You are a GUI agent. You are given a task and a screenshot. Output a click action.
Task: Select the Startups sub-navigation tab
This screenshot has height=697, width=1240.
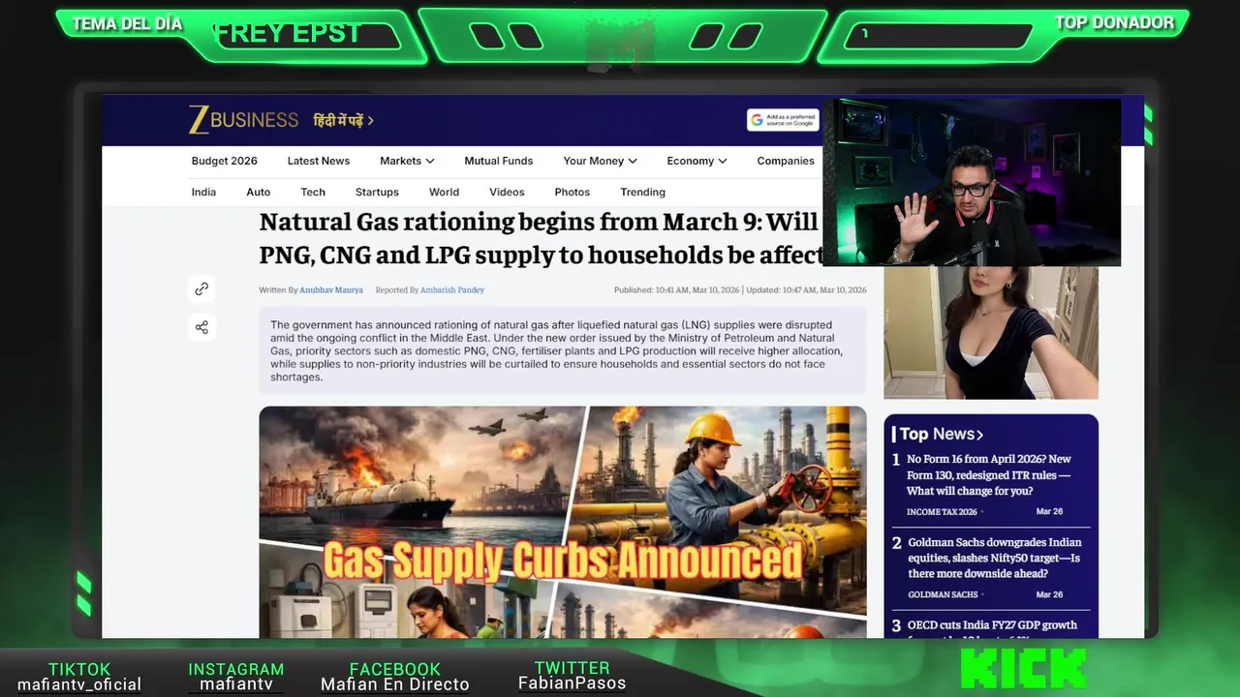[377, 192]
